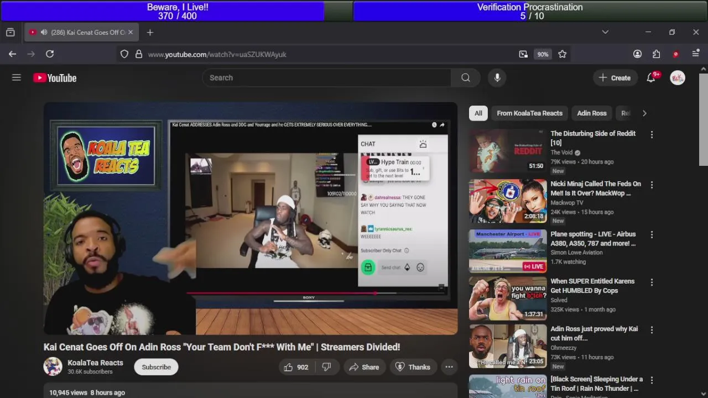Open options for Plane spotting LIVE video
The image size is (708, 398).
tap(652, 235)
